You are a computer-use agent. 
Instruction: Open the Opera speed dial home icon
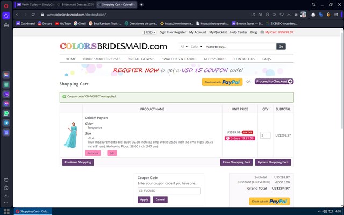tap(6, 16)
